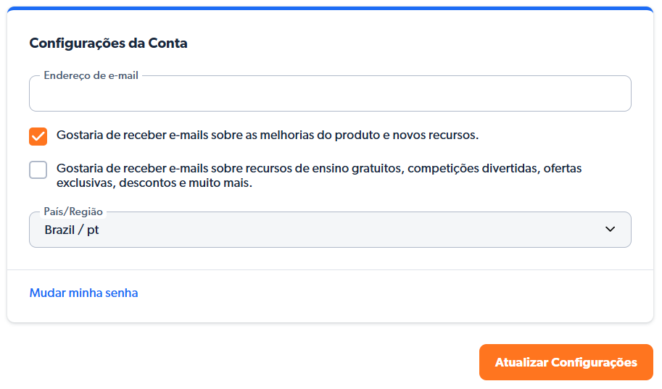
Task: Click the "País/Região" field label
Action: pos(73,212)
